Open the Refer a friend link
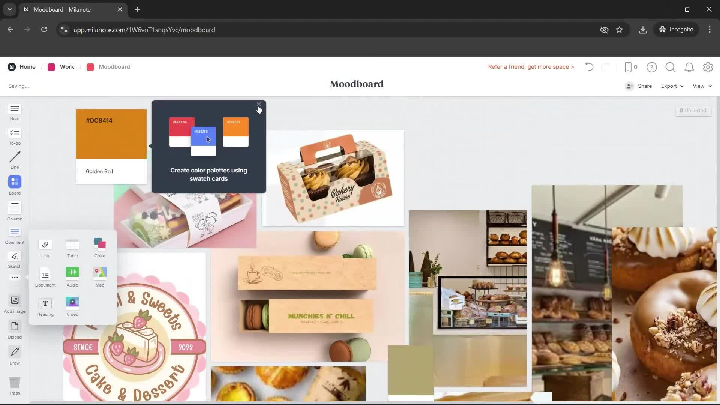The height and width of the screenshot is (405, 720). [x=530, y=66]
